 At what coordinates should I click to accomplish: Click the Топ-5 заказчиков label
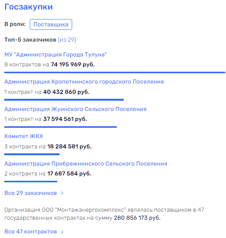pyautogui.click(x=31, y=40)
